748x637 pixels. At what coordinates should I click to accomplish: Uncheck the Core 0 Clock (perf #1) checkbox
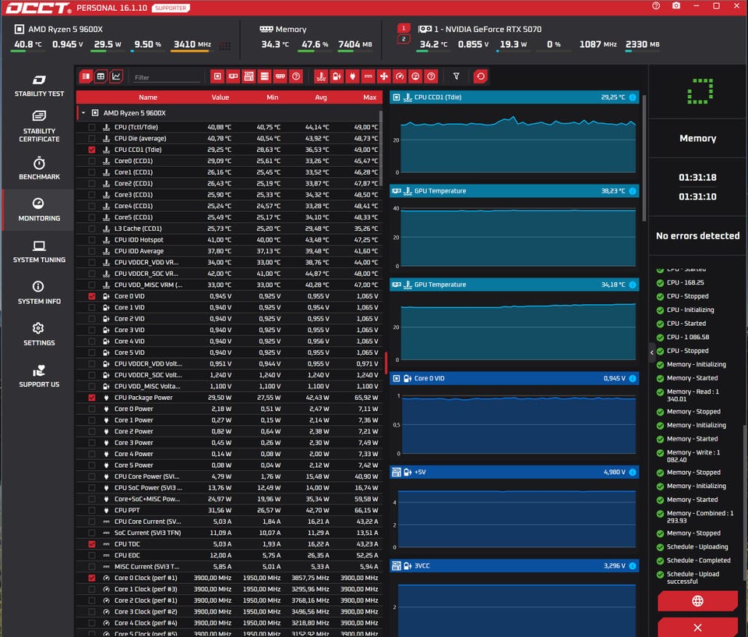(x=92, y=578)
